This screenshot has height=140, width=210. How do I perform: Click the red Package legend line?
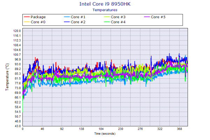pyautogui.click(x=27, y=17)
